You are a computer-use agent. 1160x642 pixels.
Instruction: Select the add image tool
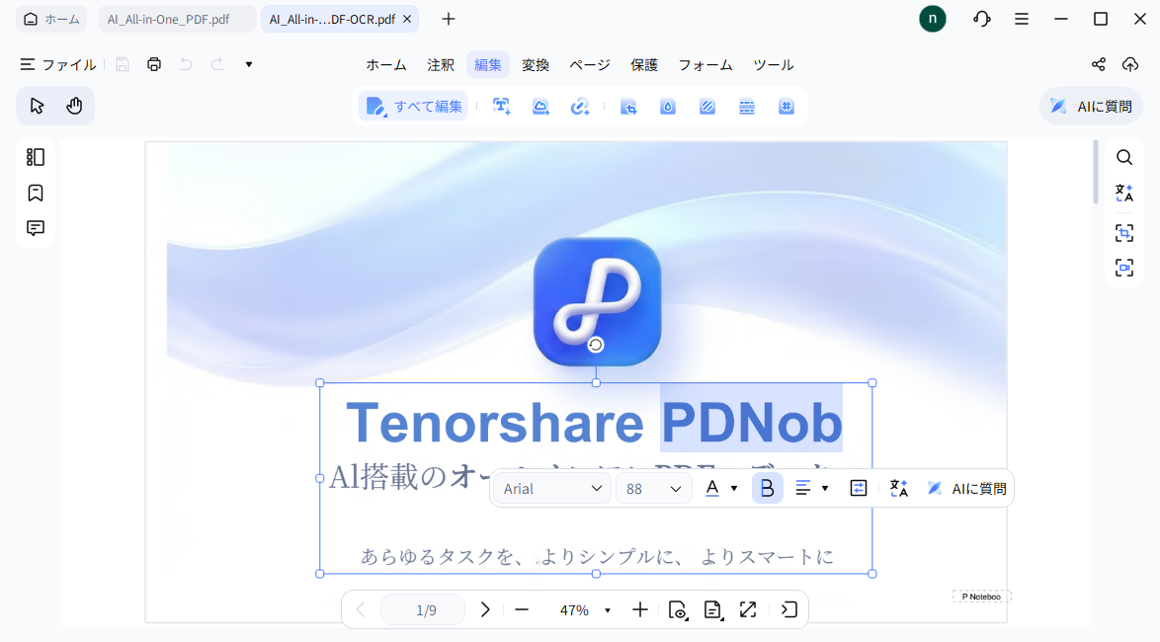pos(540,107)
